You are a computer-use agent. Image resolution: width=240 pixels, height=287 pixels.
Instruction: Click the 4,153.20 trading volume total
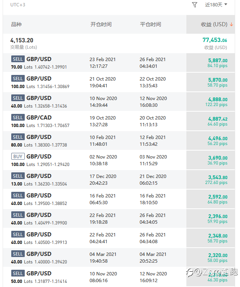22,40
